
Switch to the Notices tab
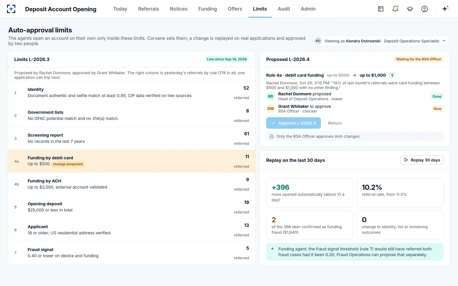(179, 9)
